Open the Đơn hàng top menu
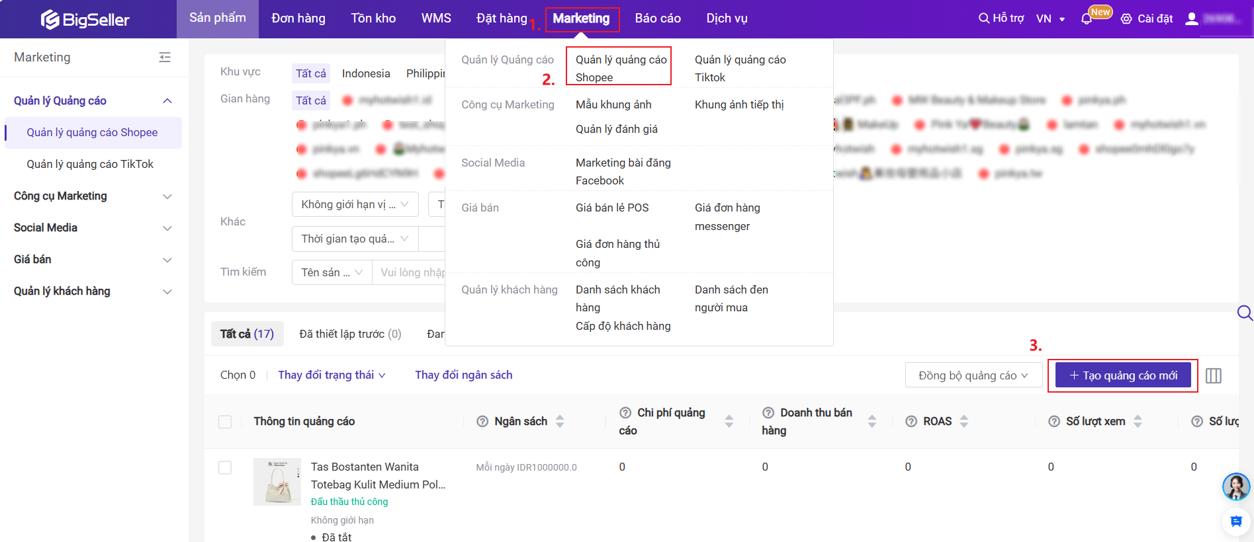This screenshot has height=542, width=1254. tap(298, 19)
